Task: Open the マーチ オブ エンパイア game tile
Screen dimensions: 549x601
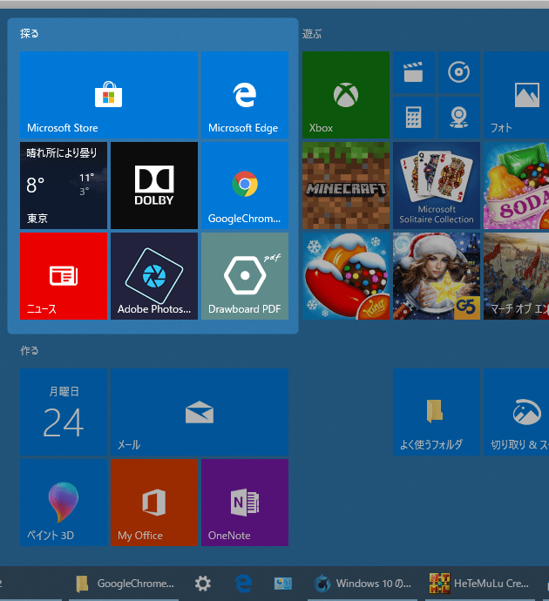Action: pos(516,276)
